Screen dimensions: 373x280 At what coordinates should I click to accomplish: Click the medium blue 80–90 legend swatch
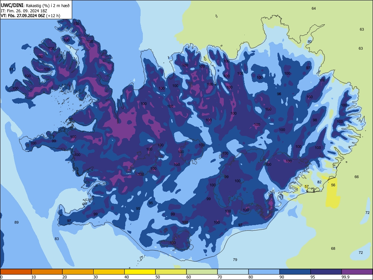pos(264,272)
